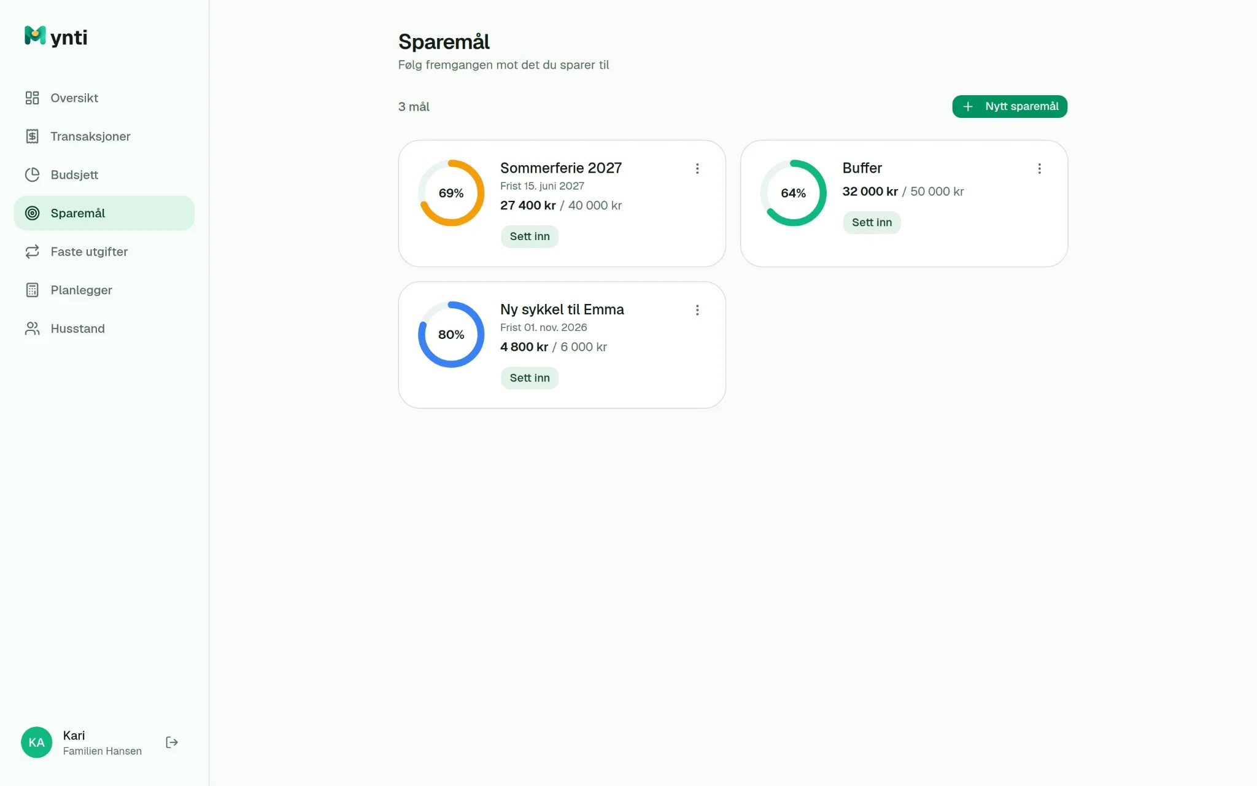Open Sommerferie 2027 options menu

click(697, 168)
